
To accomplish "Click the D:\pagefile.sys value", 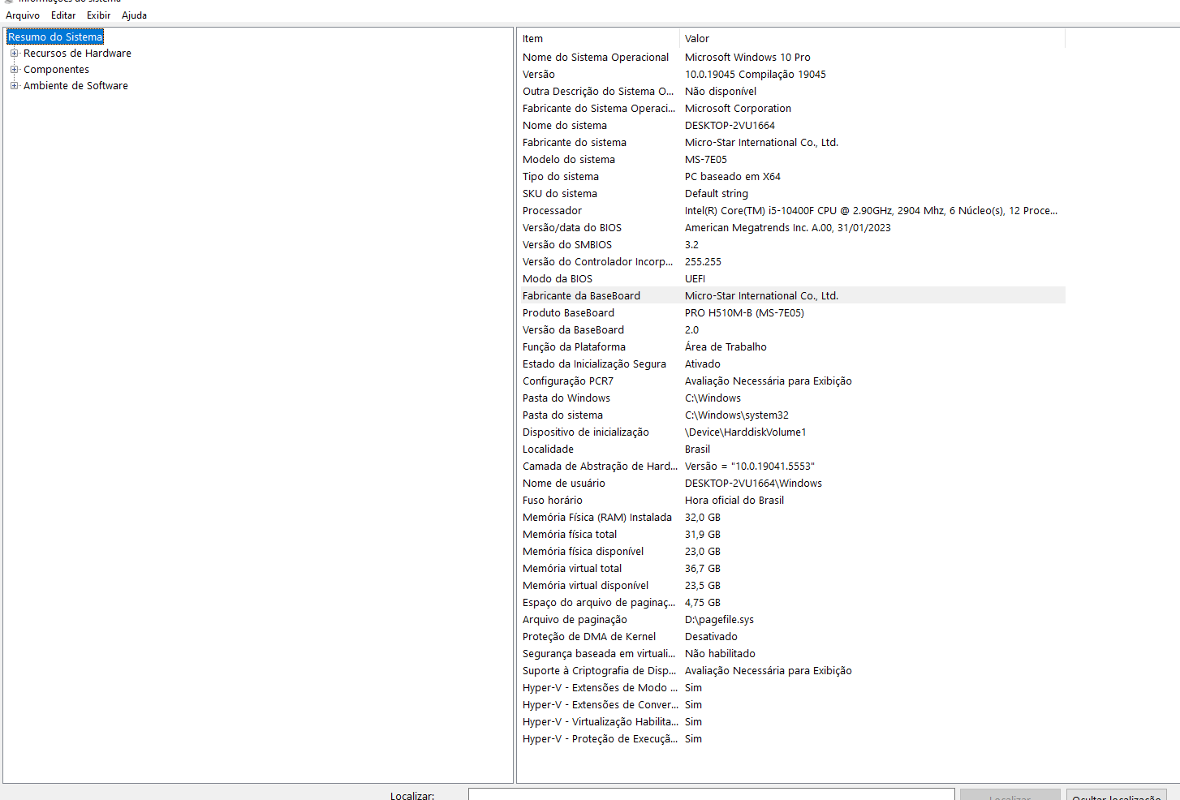I will pos(719,620).
